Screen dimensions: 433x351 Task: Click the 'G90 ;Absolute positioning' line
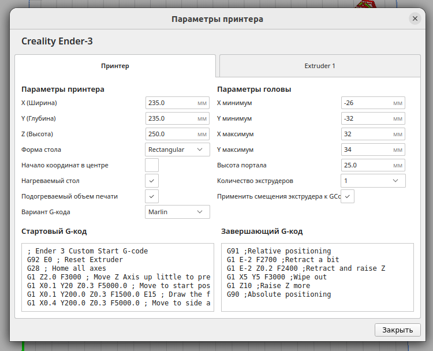pyautogui.click(x=279, y=294)
